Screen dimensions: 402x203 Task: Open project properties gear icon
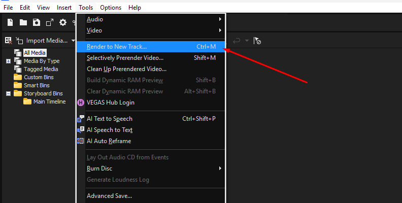click(x=63, y=22)
